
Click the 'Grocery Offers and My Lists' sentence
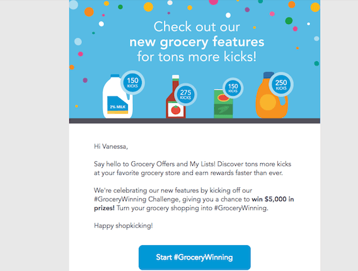(x=173, y=164)
